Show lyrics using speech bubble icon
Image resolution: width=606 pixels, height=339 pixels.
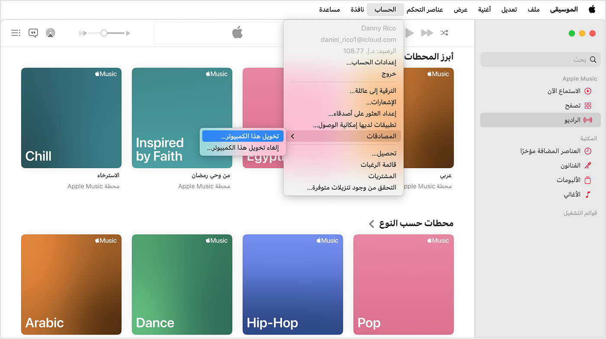(x=33, y=33)
